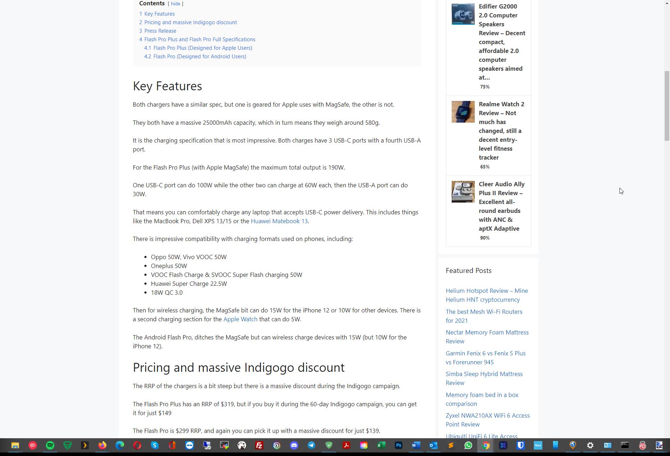This screenshot has height=456, width=670.
Task: Open contents entry 4.1 Flash Pro Plus
Action: click(x=202, y=48)
